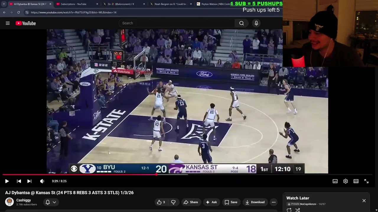Toggle subtitles/closed captions
Screen dimensions: 378x212
[335, 181]
